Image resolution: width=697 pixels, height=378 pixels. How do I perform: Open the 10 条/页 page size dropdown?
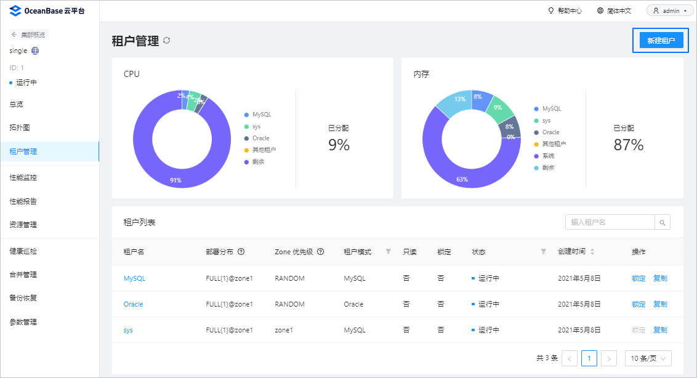(x=648, y=358)
